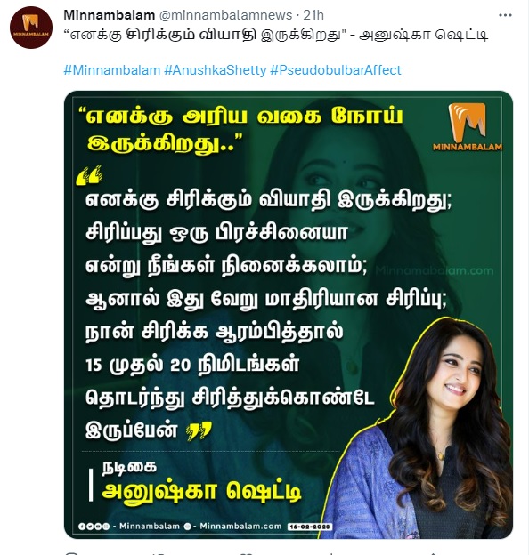The width and height of the screenshot is (529, 555).
Task: Open the Minnambalam display name link
Action: click(x=110, y=15)
